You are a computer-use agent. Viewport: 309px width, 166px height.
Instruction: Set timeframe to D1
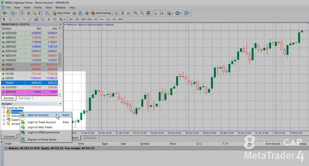(x=108, y=19)
